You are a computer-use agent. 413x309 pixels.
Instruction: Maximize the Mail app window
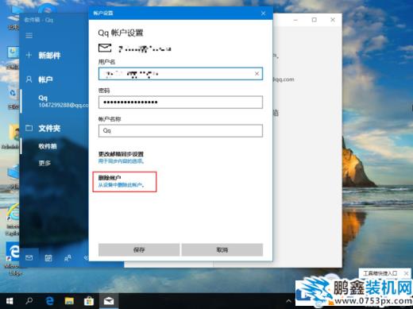(x=315, y=20)
